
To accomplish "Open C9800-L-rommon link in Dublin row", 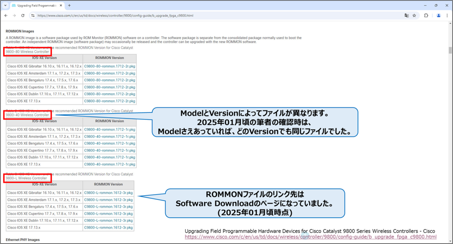I will [108, 221].
